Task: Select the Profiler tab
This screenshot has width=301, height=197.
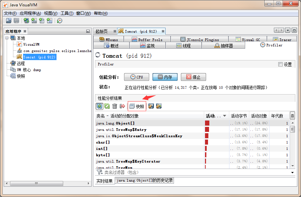Action: (x=271, y=45)
